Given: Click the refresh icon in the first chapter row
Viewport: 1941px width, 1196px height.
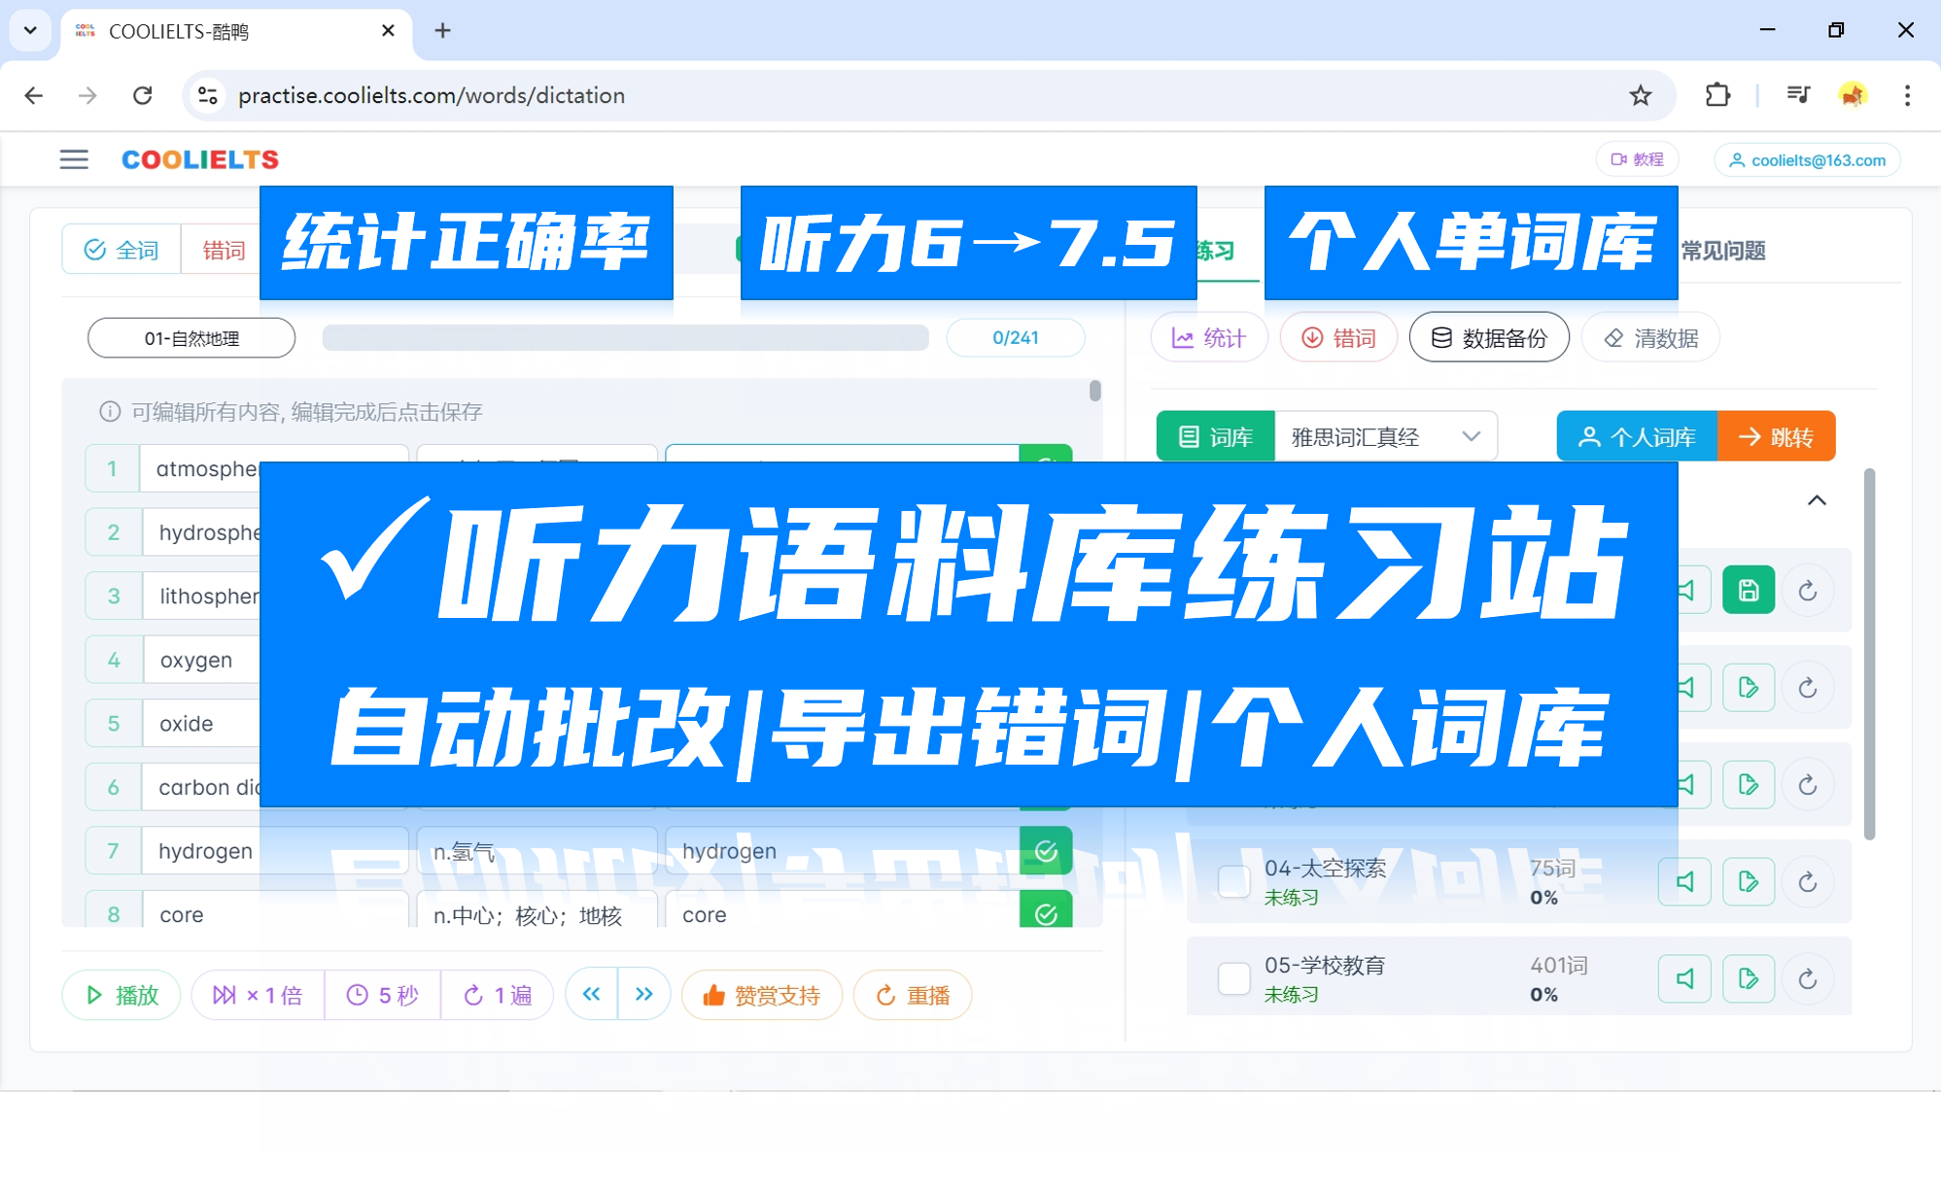Looking at the screenshot, I should (x=1808, y=590).
